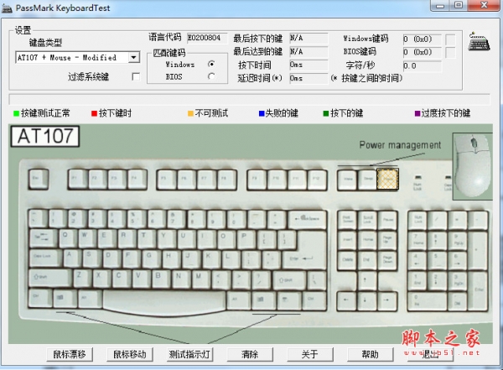Screen dimensions: 503x370
Task: Select the Windows key code radio button
Action: 211,64
